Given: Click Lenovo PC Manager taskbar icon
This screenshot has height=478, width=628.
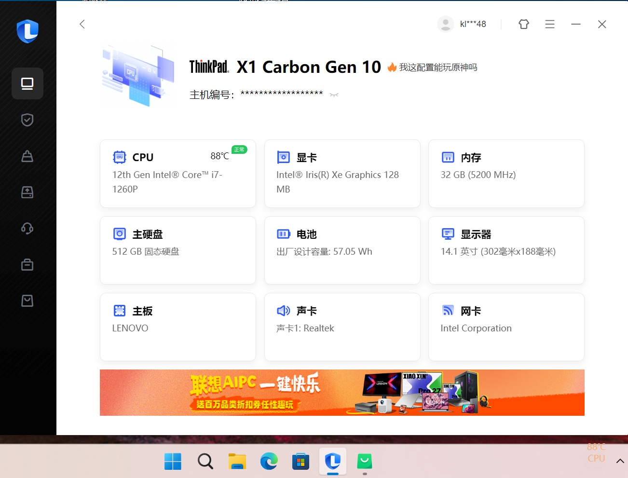Looking at the screenshot, I should tap(333, 462).
